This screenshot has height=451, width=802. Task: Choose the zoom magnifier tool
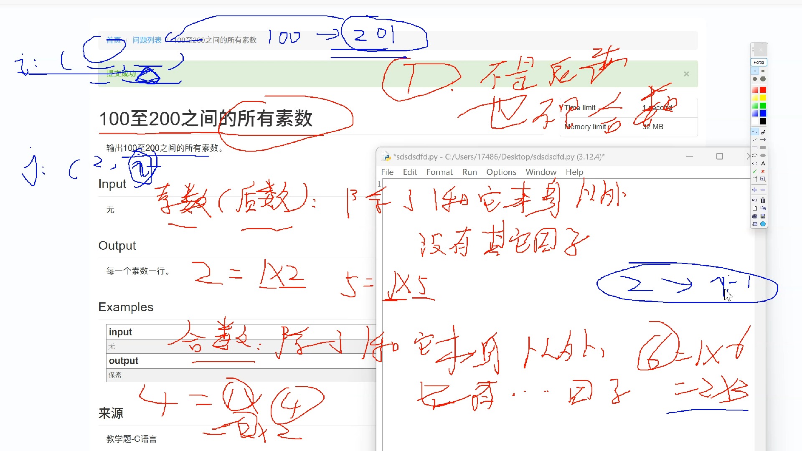(763, 179)
